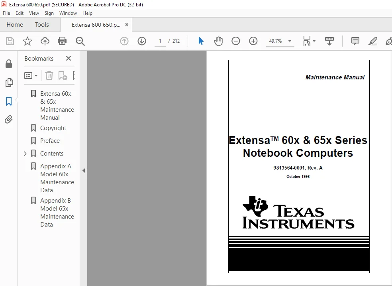Open fit page options dropdown arrow
392x286 pixels.
(314, 41)
